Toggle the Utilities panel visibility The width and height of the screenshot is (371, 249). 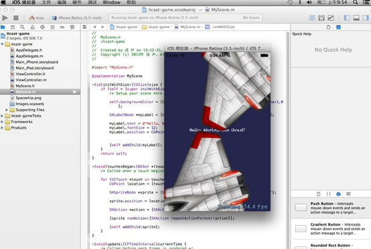pyautogui.click(x=366, y=17)
